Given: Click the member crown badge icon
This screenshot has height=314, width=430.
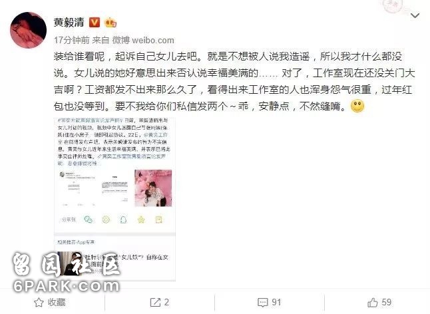Looking at the screenshot, I should (x=110, y=22).
